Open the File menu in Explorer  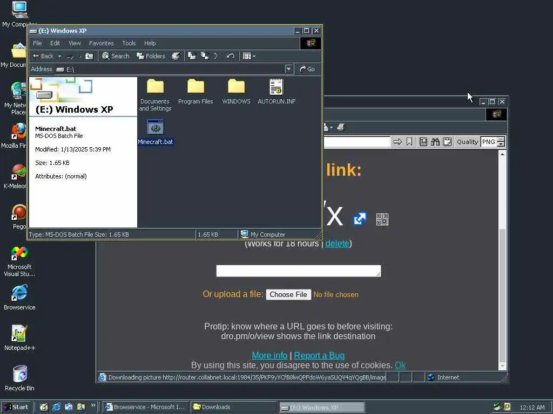37,43
